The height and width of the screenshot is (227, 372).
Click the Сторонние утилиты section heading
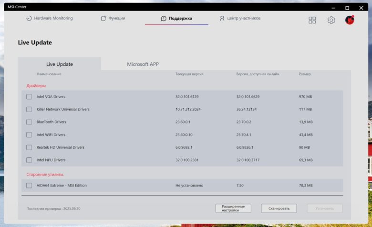[45, 175]
